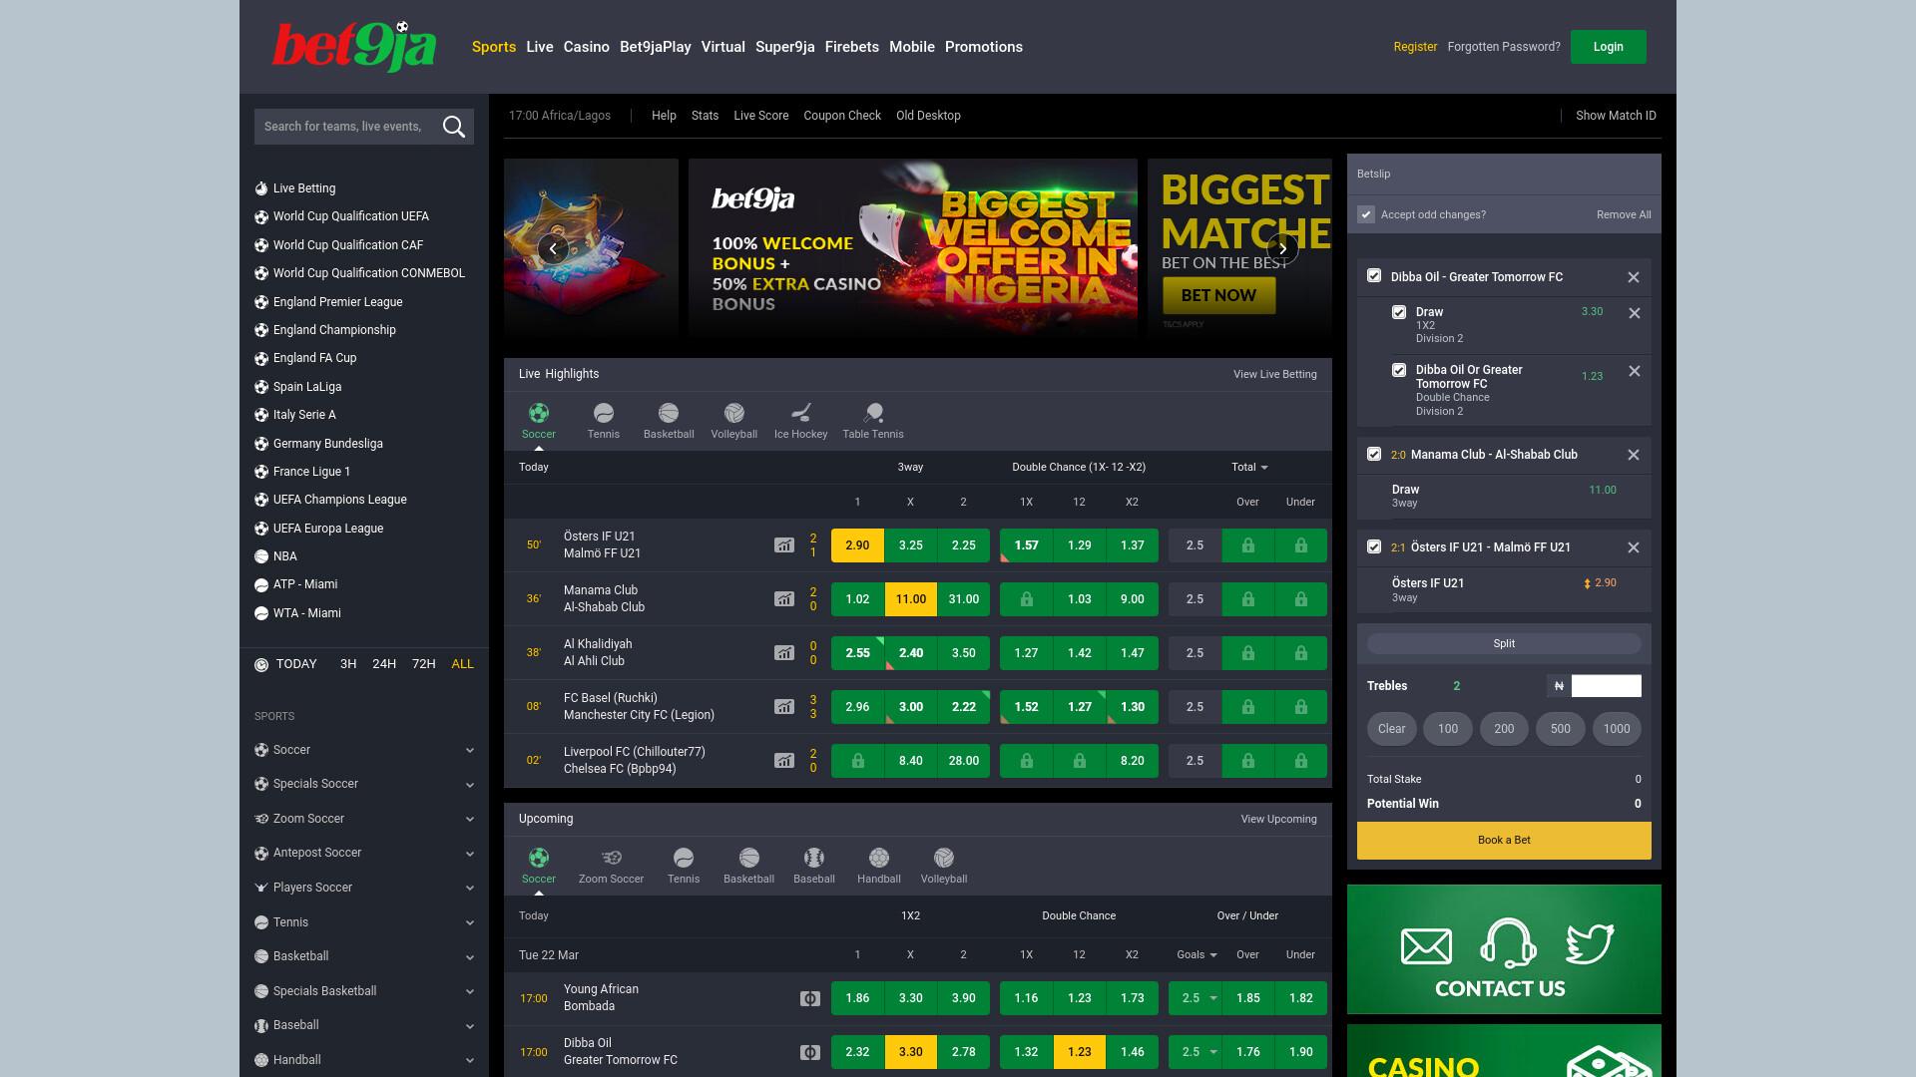Open stats icon for Manama Club match
Viewport: 1916px width, 1077px height.
pos(784,599)
